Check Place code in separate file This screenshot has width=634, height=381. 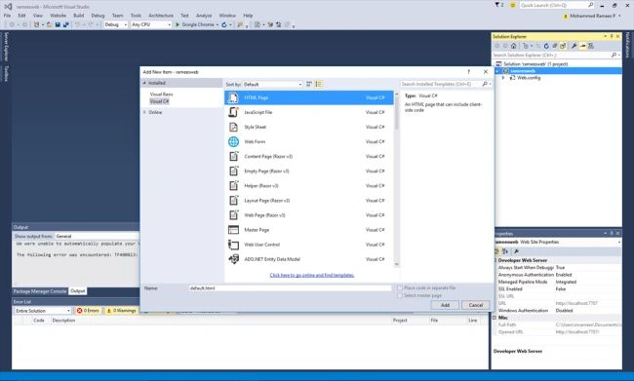400,288
